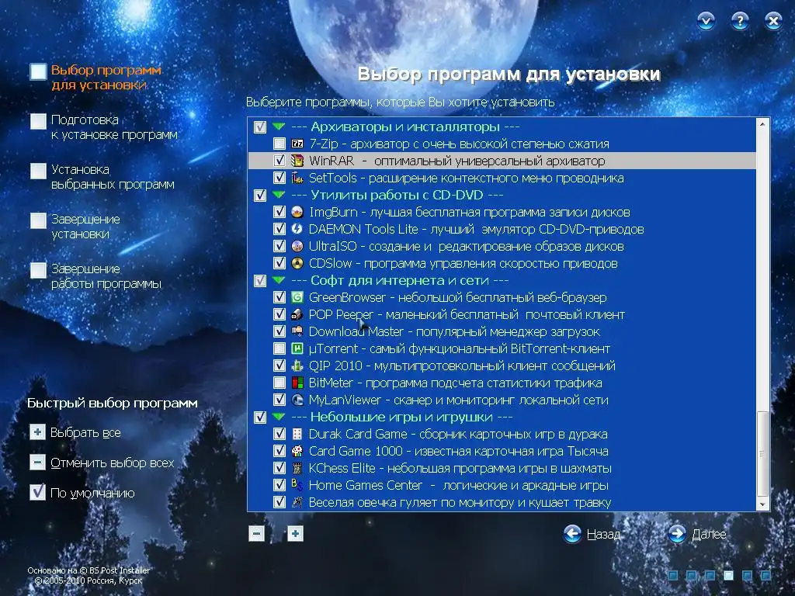
Task: Click the Download Master icon
Action: (297, 331)
